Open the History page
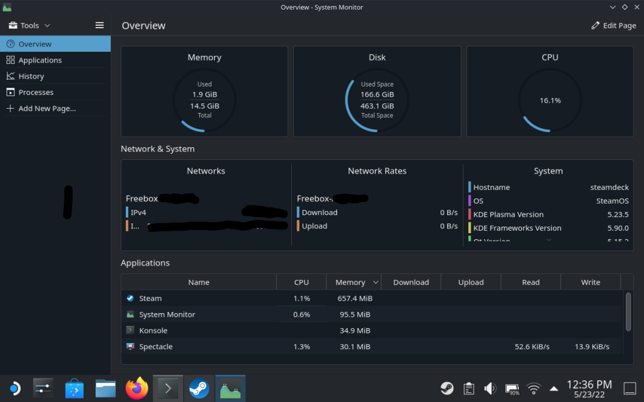The width and height of the screenshot is (644, 402). pyautogui.click(x=55, y=76)
